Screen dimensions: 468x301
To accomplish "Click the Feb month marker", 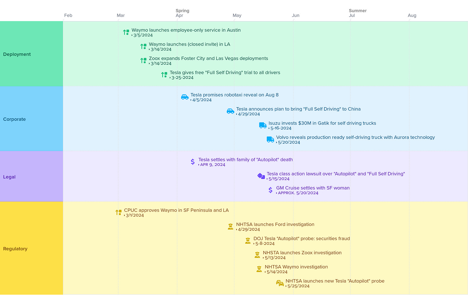I will coord(68,15).
